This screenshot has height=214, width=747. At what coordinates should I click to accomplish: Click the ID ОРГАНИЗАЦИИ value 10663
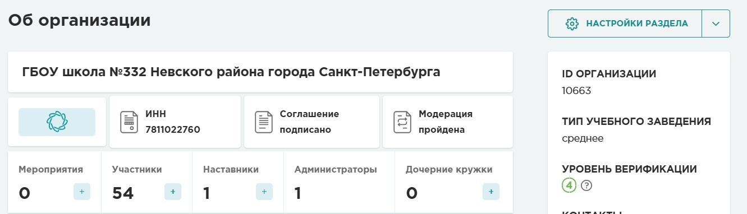576,90
